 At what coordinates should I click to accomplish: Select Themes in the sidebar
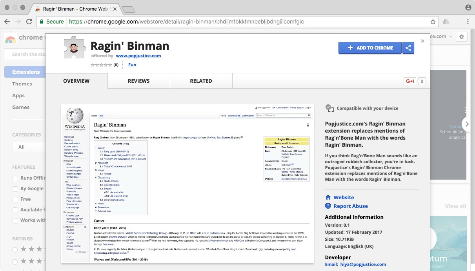point(22,84)
